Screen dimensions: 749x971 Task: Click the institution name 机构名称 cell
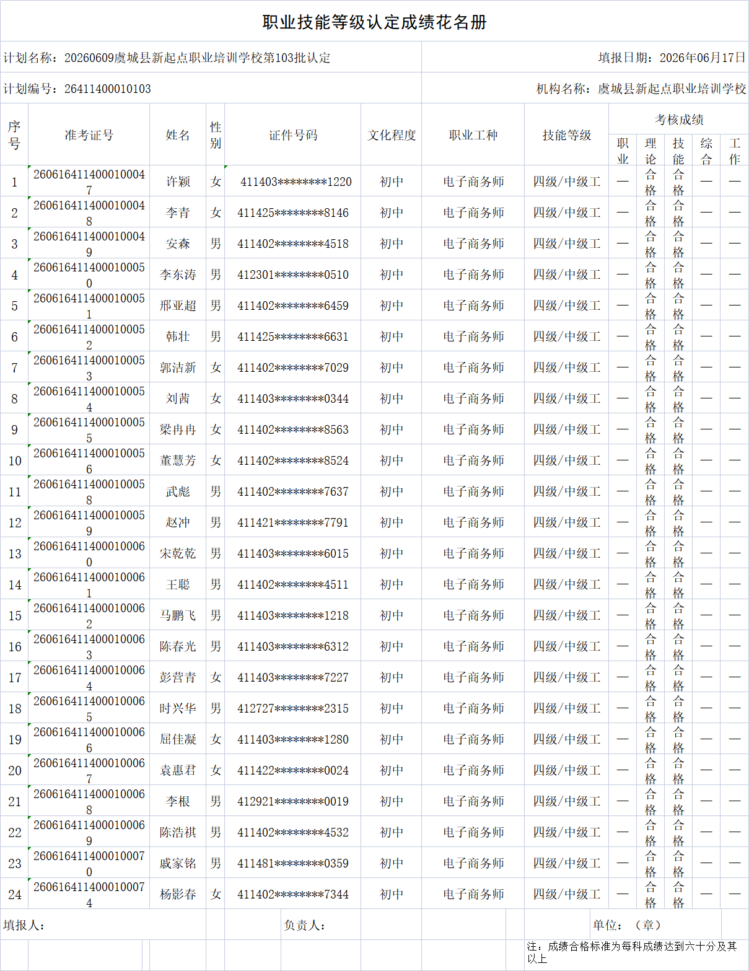585,89
